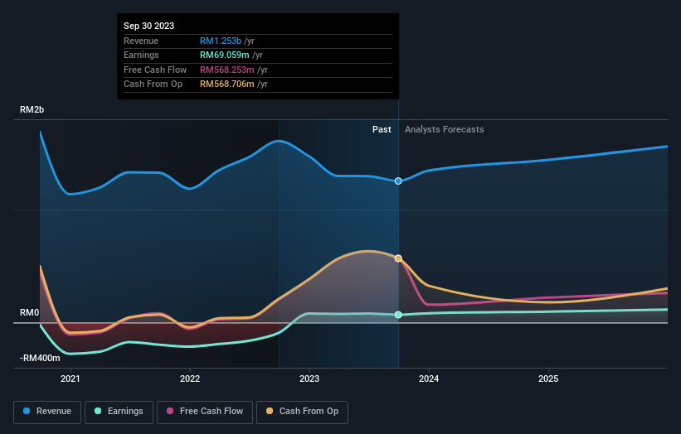This screenshot has width=681, height=434.
Task: Click the 2025 x-axis label
Action: [x=548, y=379]
